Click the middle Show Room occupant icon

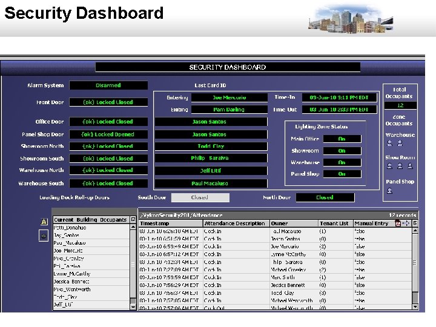point(400,166)
